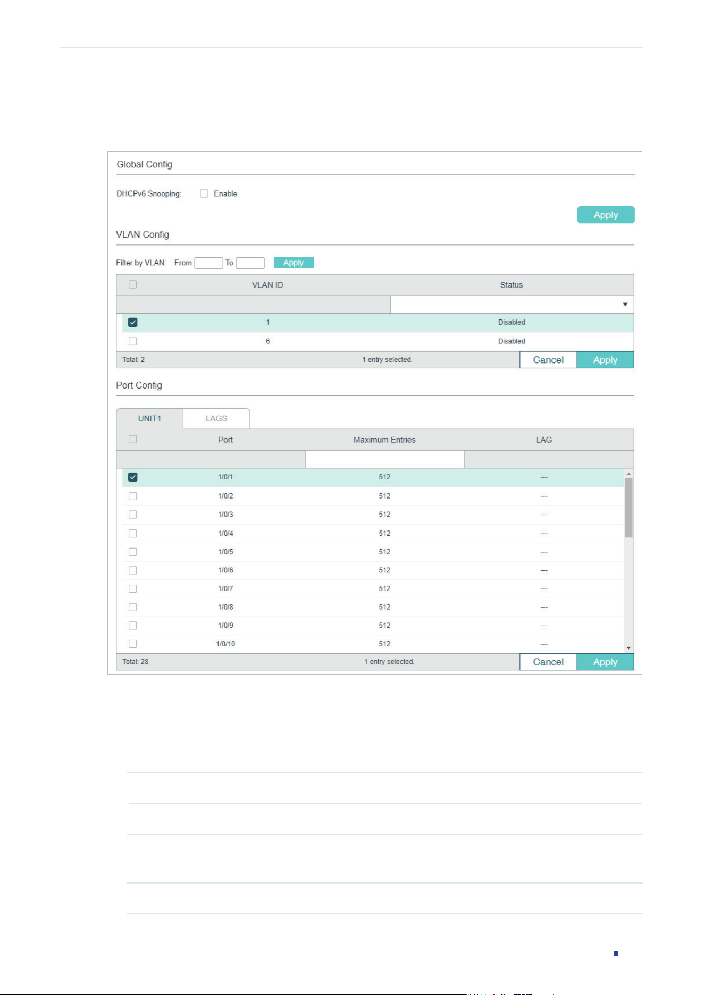Click the Filter by VLAN From field
Screen dimensions: 704x995
pos(208,263)
